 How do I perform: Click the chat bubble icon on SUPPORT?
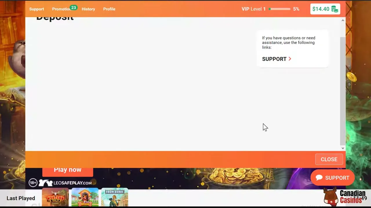(x=319, y=178)
